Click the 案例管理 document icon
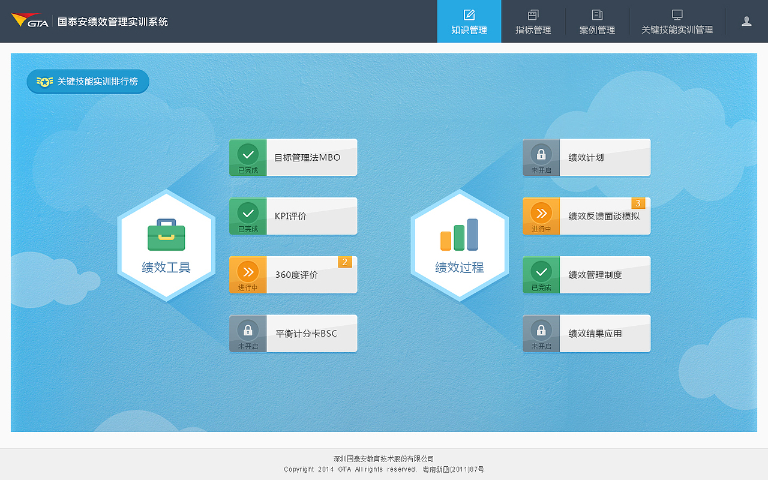This screenshot has width=768, height=480. (597, 15)
